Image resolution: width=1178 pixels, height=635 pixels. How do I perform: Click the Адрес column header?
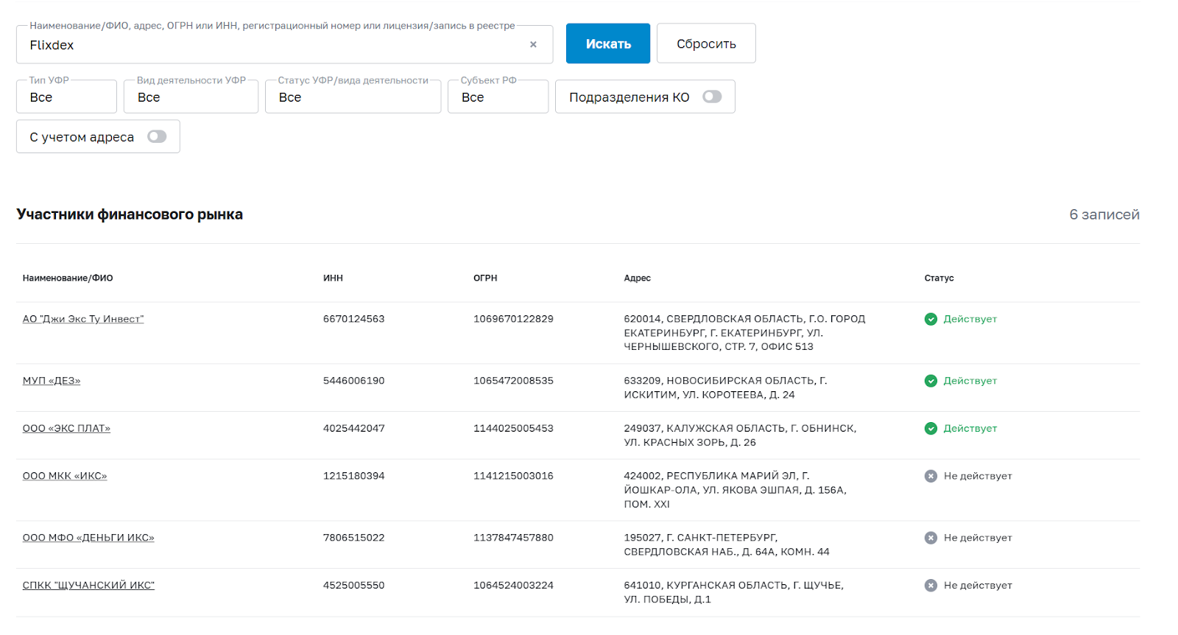point(638,278)
